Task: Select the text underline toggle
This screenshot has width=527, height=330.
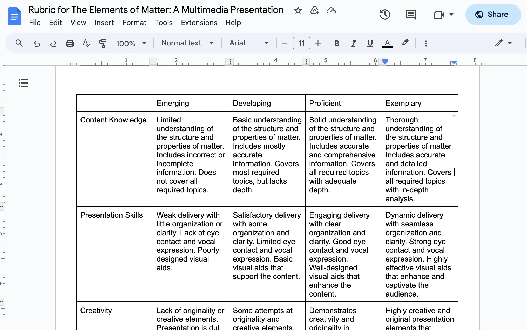Action: pyautogui.click(x=370, y=43)
